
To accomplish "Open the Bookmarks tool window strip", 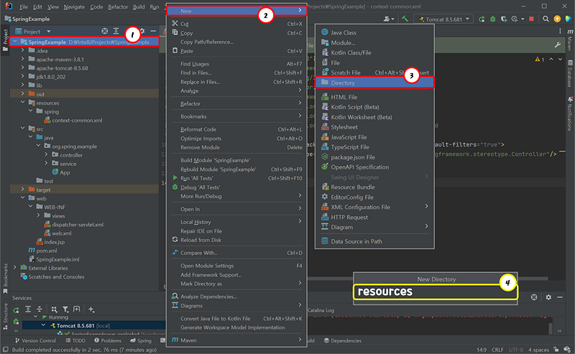I will tap(5, 279).
